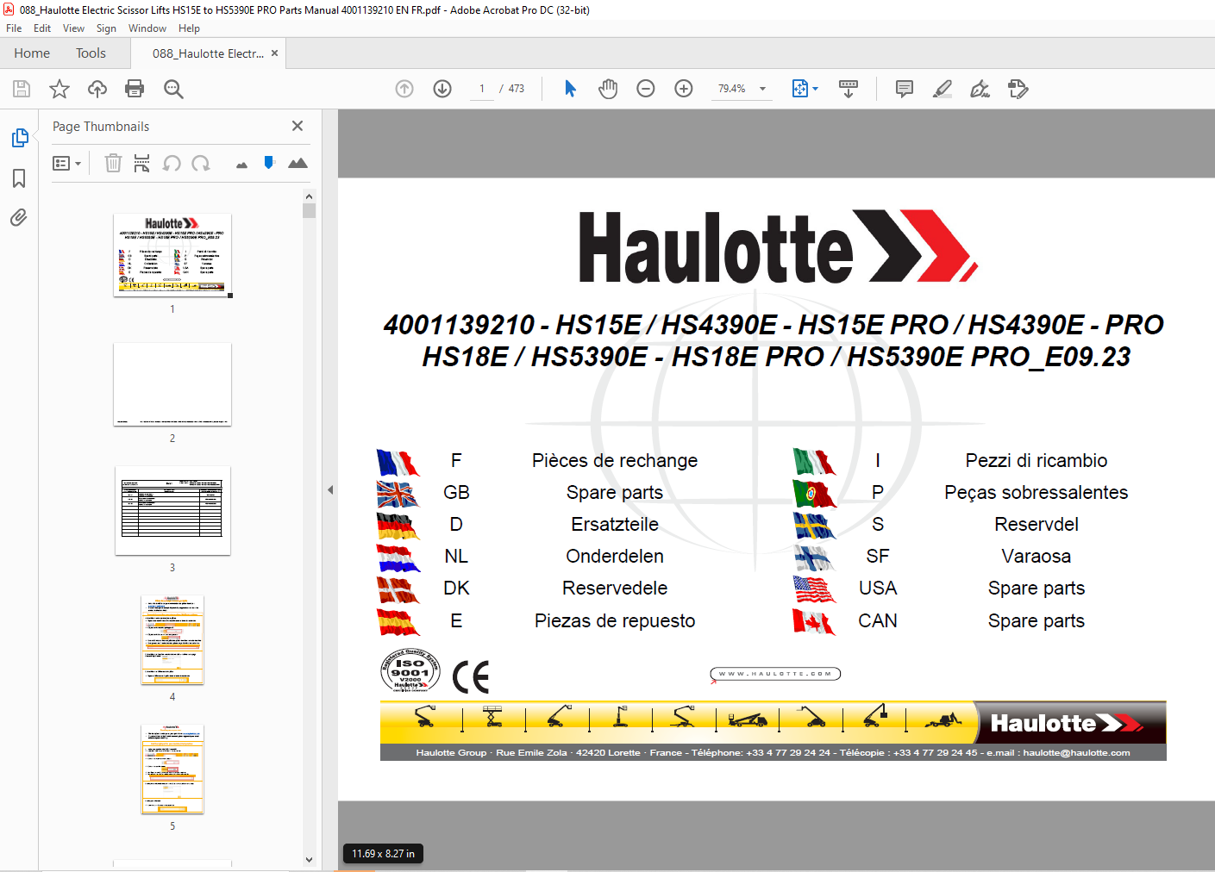Open the Window menu

147,28
